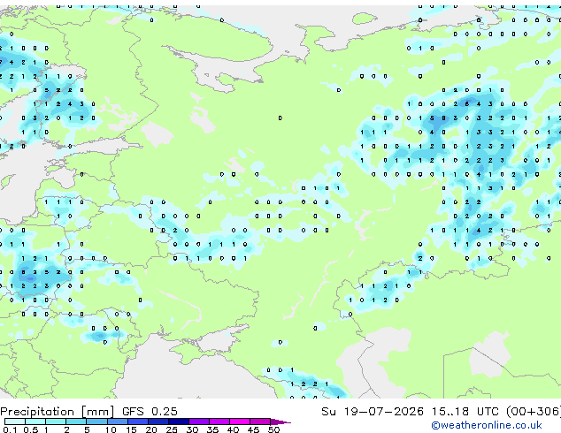Pick the 5–10 mm legend swatch
The image size is (561, 433).
(x=96, y=422)
